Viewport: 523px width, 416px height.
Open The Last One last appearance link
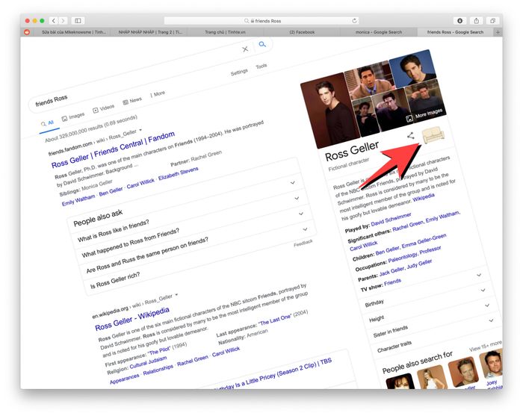click(275, 320)
